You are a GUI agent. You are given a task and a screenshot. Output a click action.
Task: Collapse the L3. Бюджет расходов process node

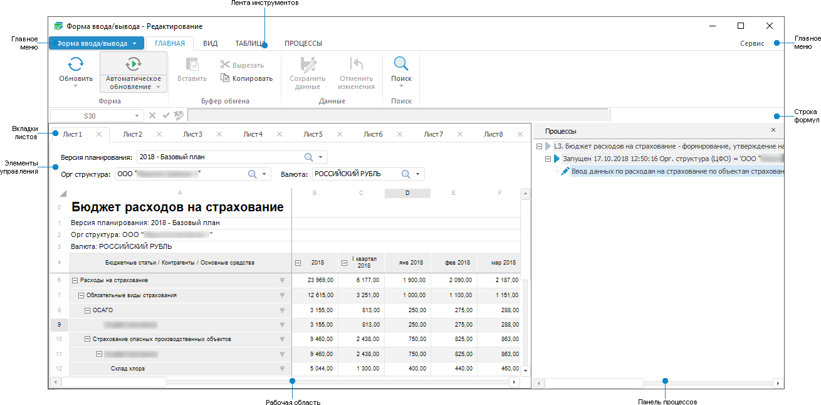tap(539, 146)
